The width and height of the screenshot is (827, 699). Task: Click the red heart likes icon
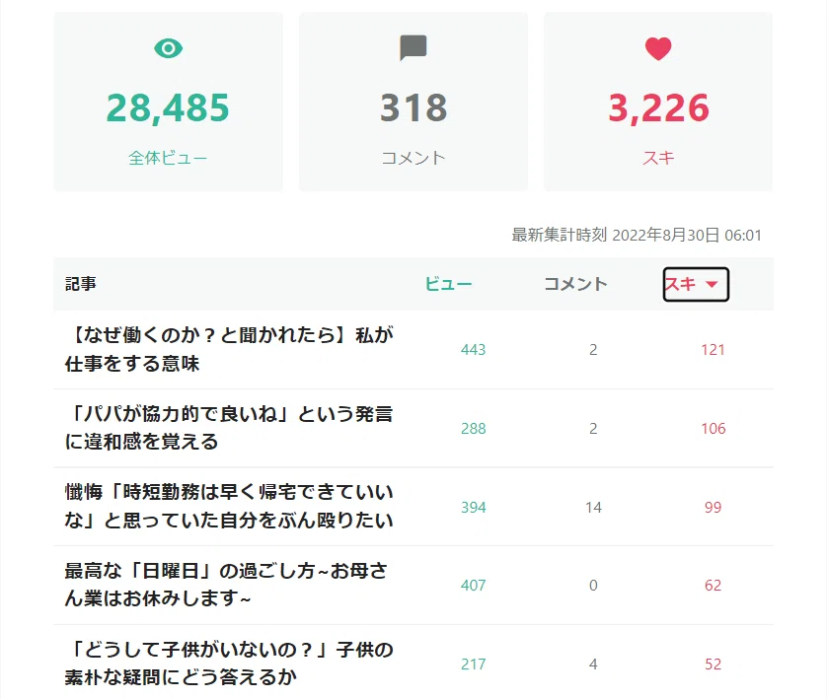coord(658,48)
